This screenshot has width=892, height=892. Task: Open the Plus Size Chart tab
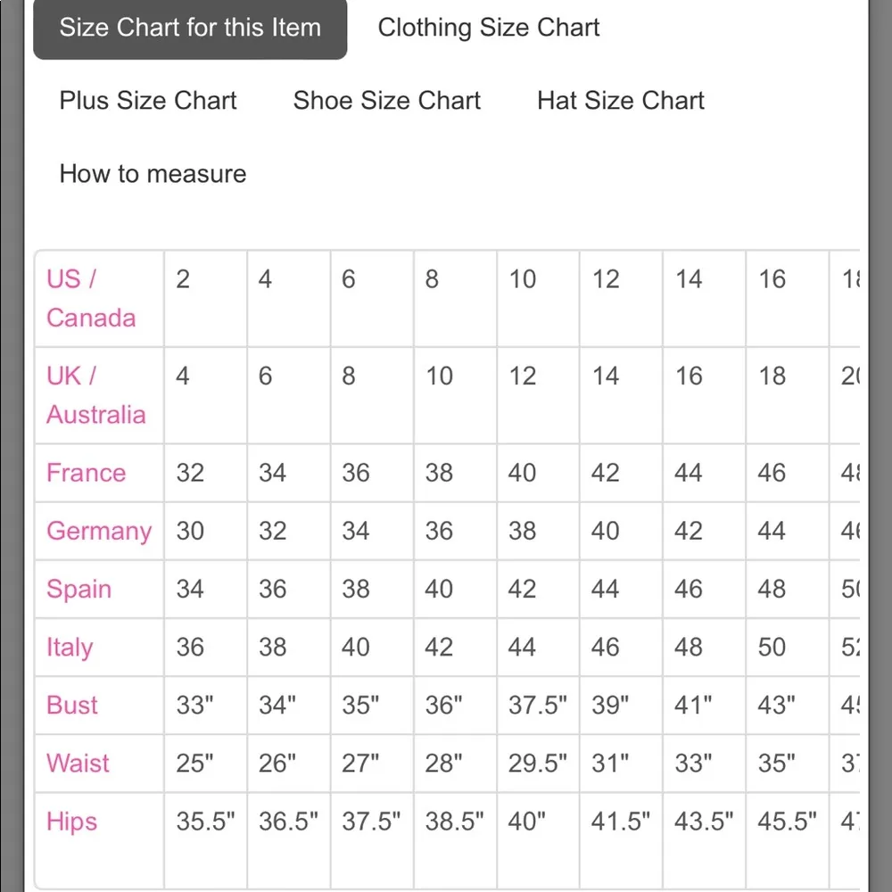[x=148, y=101]
